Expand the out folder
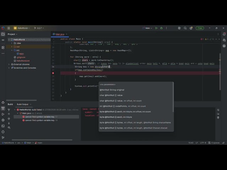 (x=12, y=47)
